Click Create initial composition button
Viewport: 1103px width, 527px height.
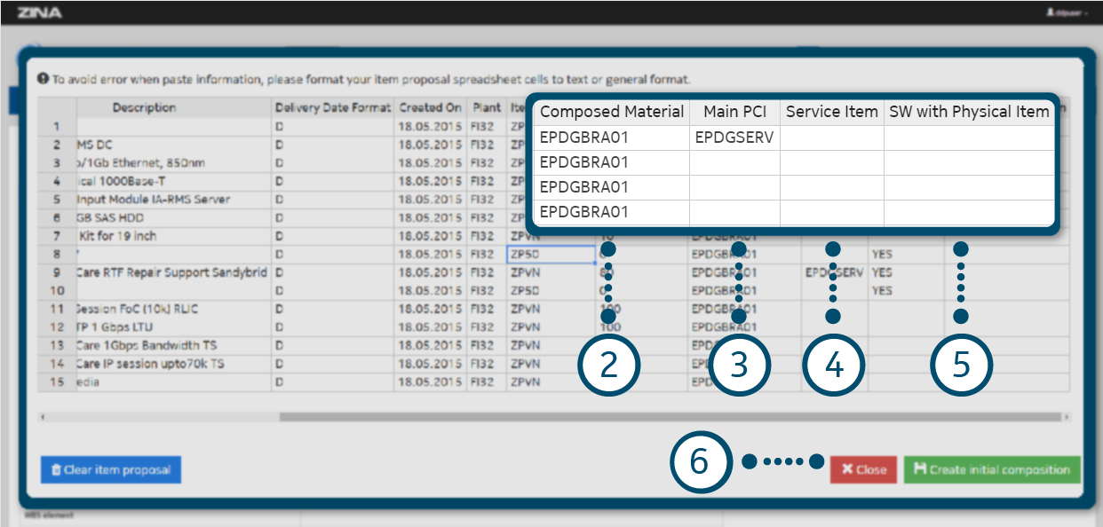[x=992, y=470]
